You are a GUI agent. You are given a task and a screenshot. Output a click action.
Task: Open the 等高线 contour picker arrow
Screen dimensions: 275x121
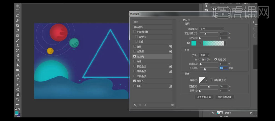pos(206,80)
